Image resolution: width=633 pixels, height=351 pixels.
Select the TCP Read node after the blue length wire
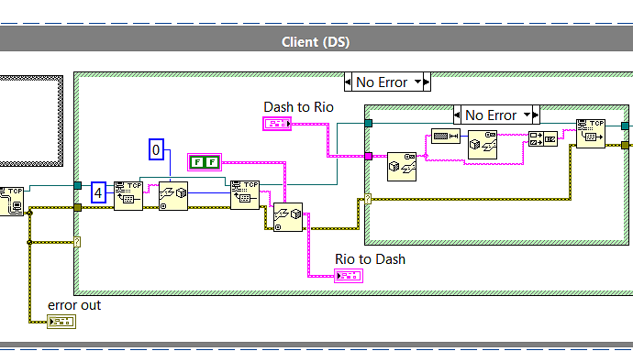(x=245, y=195)
